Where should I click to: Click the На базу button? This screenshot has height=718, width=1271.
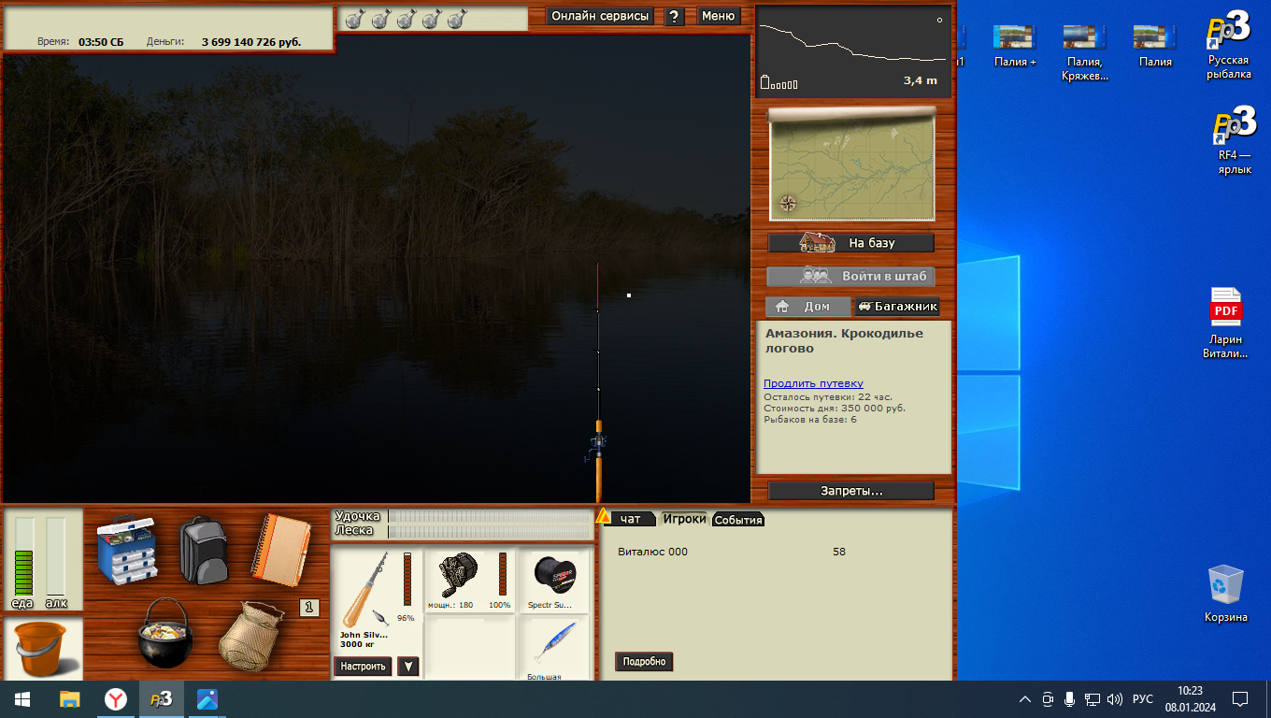point(851,243)
